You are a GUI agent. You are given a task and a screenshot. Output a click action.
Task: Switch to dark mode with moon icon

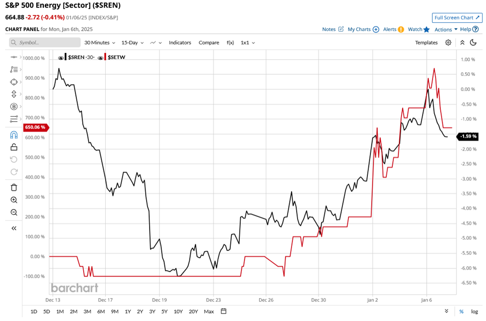(473, 43)
